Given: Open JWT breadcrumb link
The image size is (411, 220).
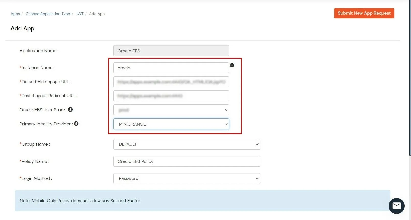Looking at the screenshot, I should click(79, 14).
